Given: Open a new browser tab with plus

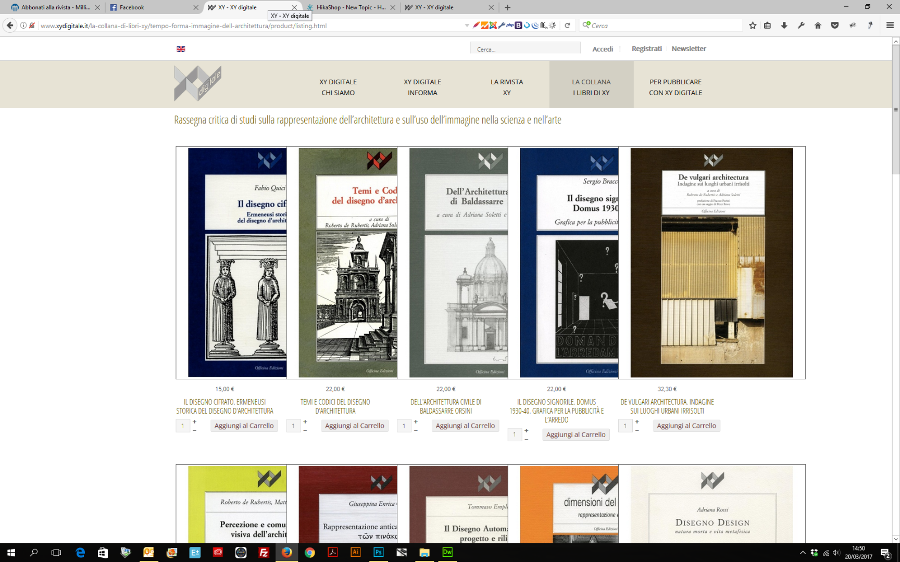Looking at the screenshot, I should pyautogui.click(x=507, y=7).
